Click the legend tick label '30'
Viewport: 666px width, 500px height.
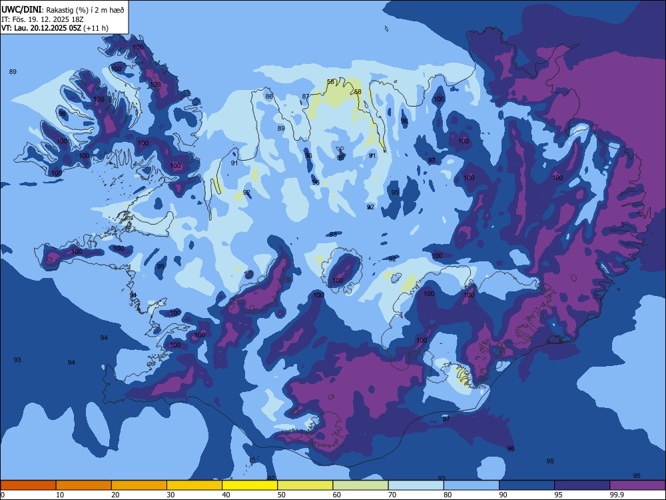pos(170,495)
